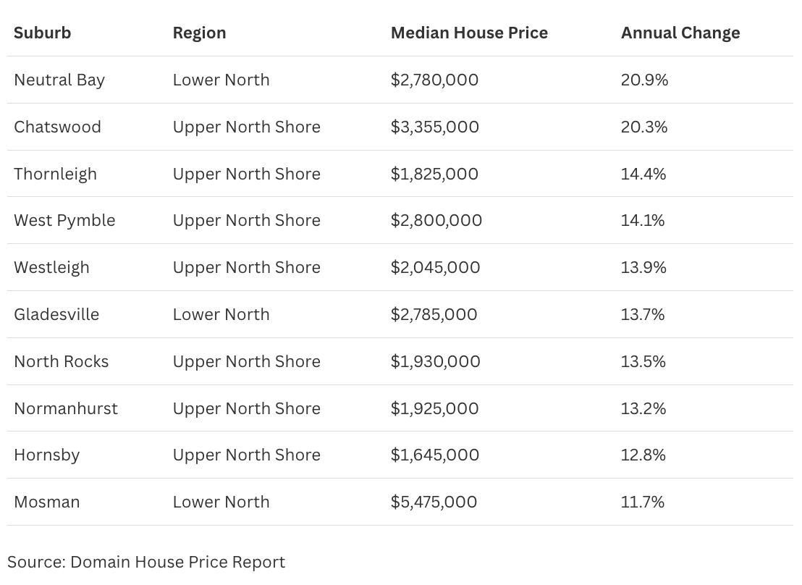Viewport: 802px width, 585px height.
Task: Click Hornsby's 12.8% annual change
Action: 643,455
